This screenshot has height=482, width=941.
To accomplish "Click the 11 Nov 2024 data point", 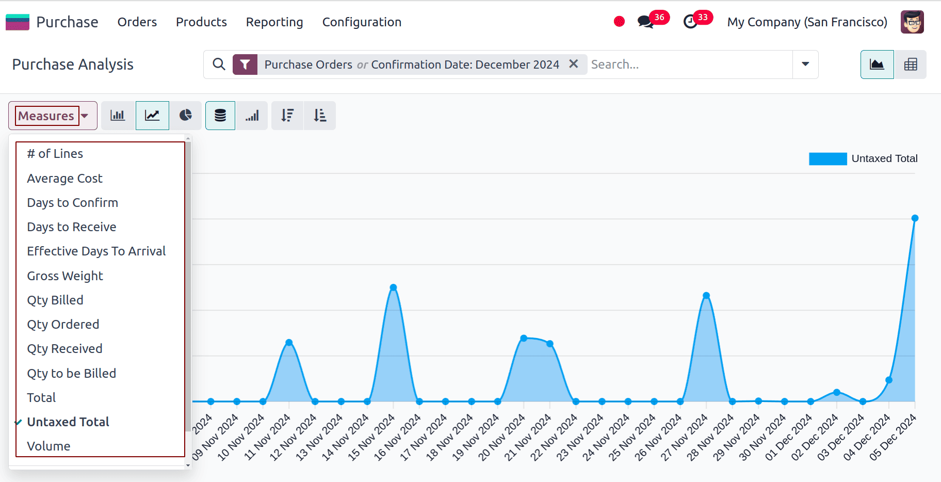I will click(x=289, y=343).
